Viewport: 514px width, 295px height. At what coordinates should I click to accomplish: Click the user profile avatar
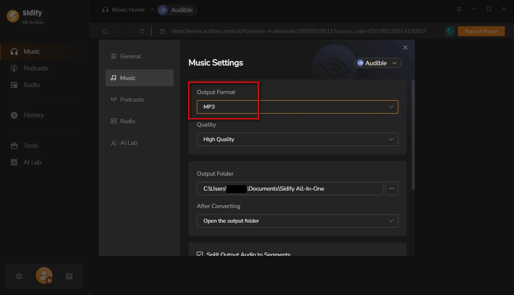point(44,276)
